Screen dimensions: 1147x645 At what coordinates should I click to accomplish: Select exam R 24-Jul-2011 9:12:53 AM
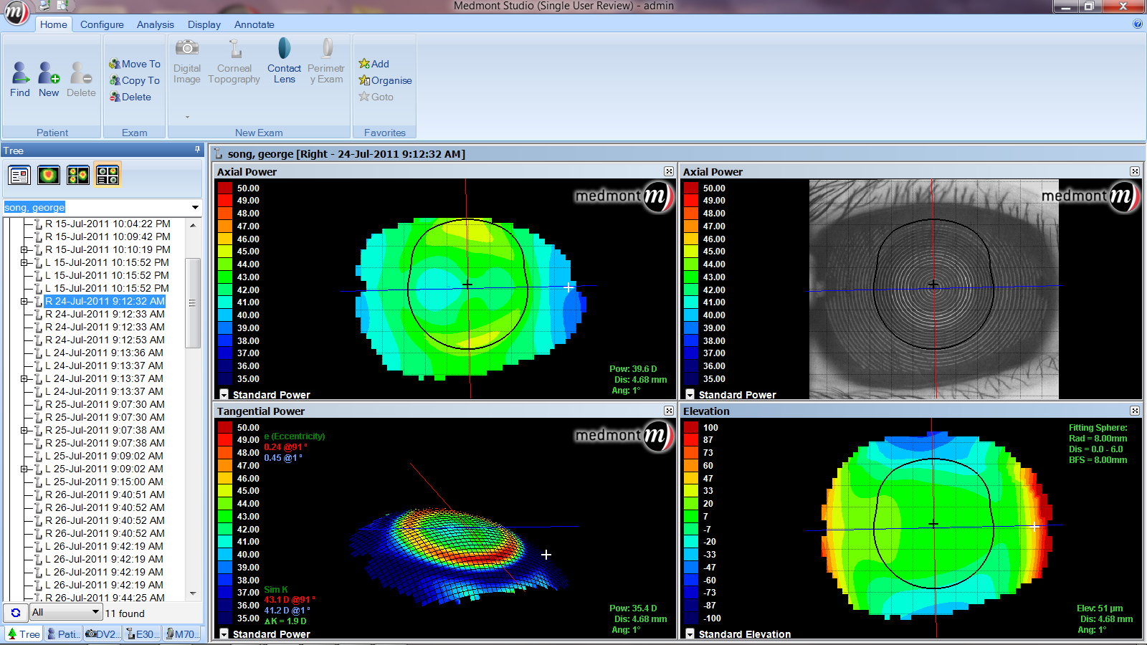(105, 340)
